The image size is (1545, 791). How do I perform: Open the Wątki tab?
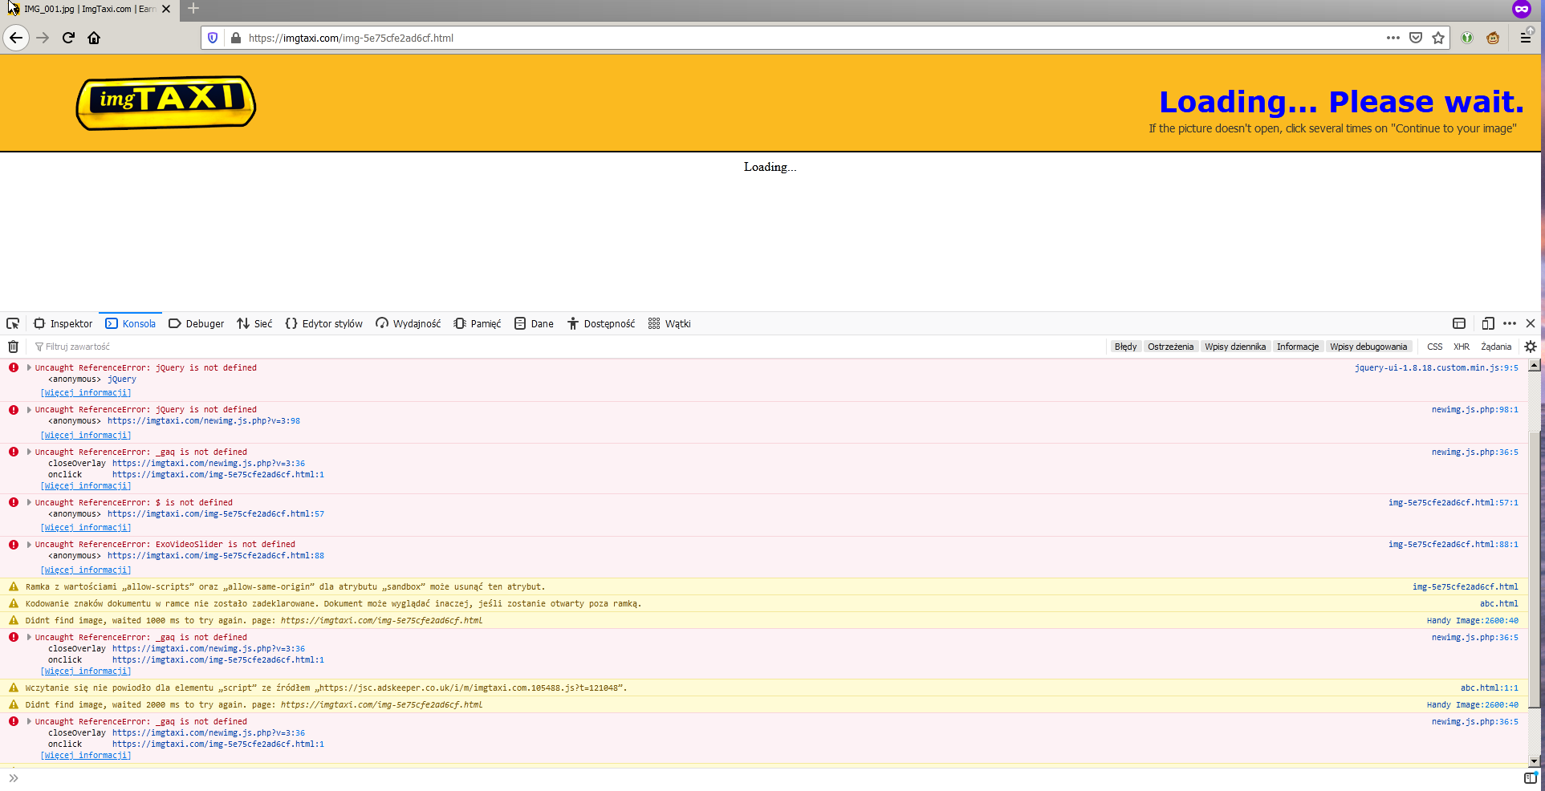pyautogui.click(x=669, y=323)
